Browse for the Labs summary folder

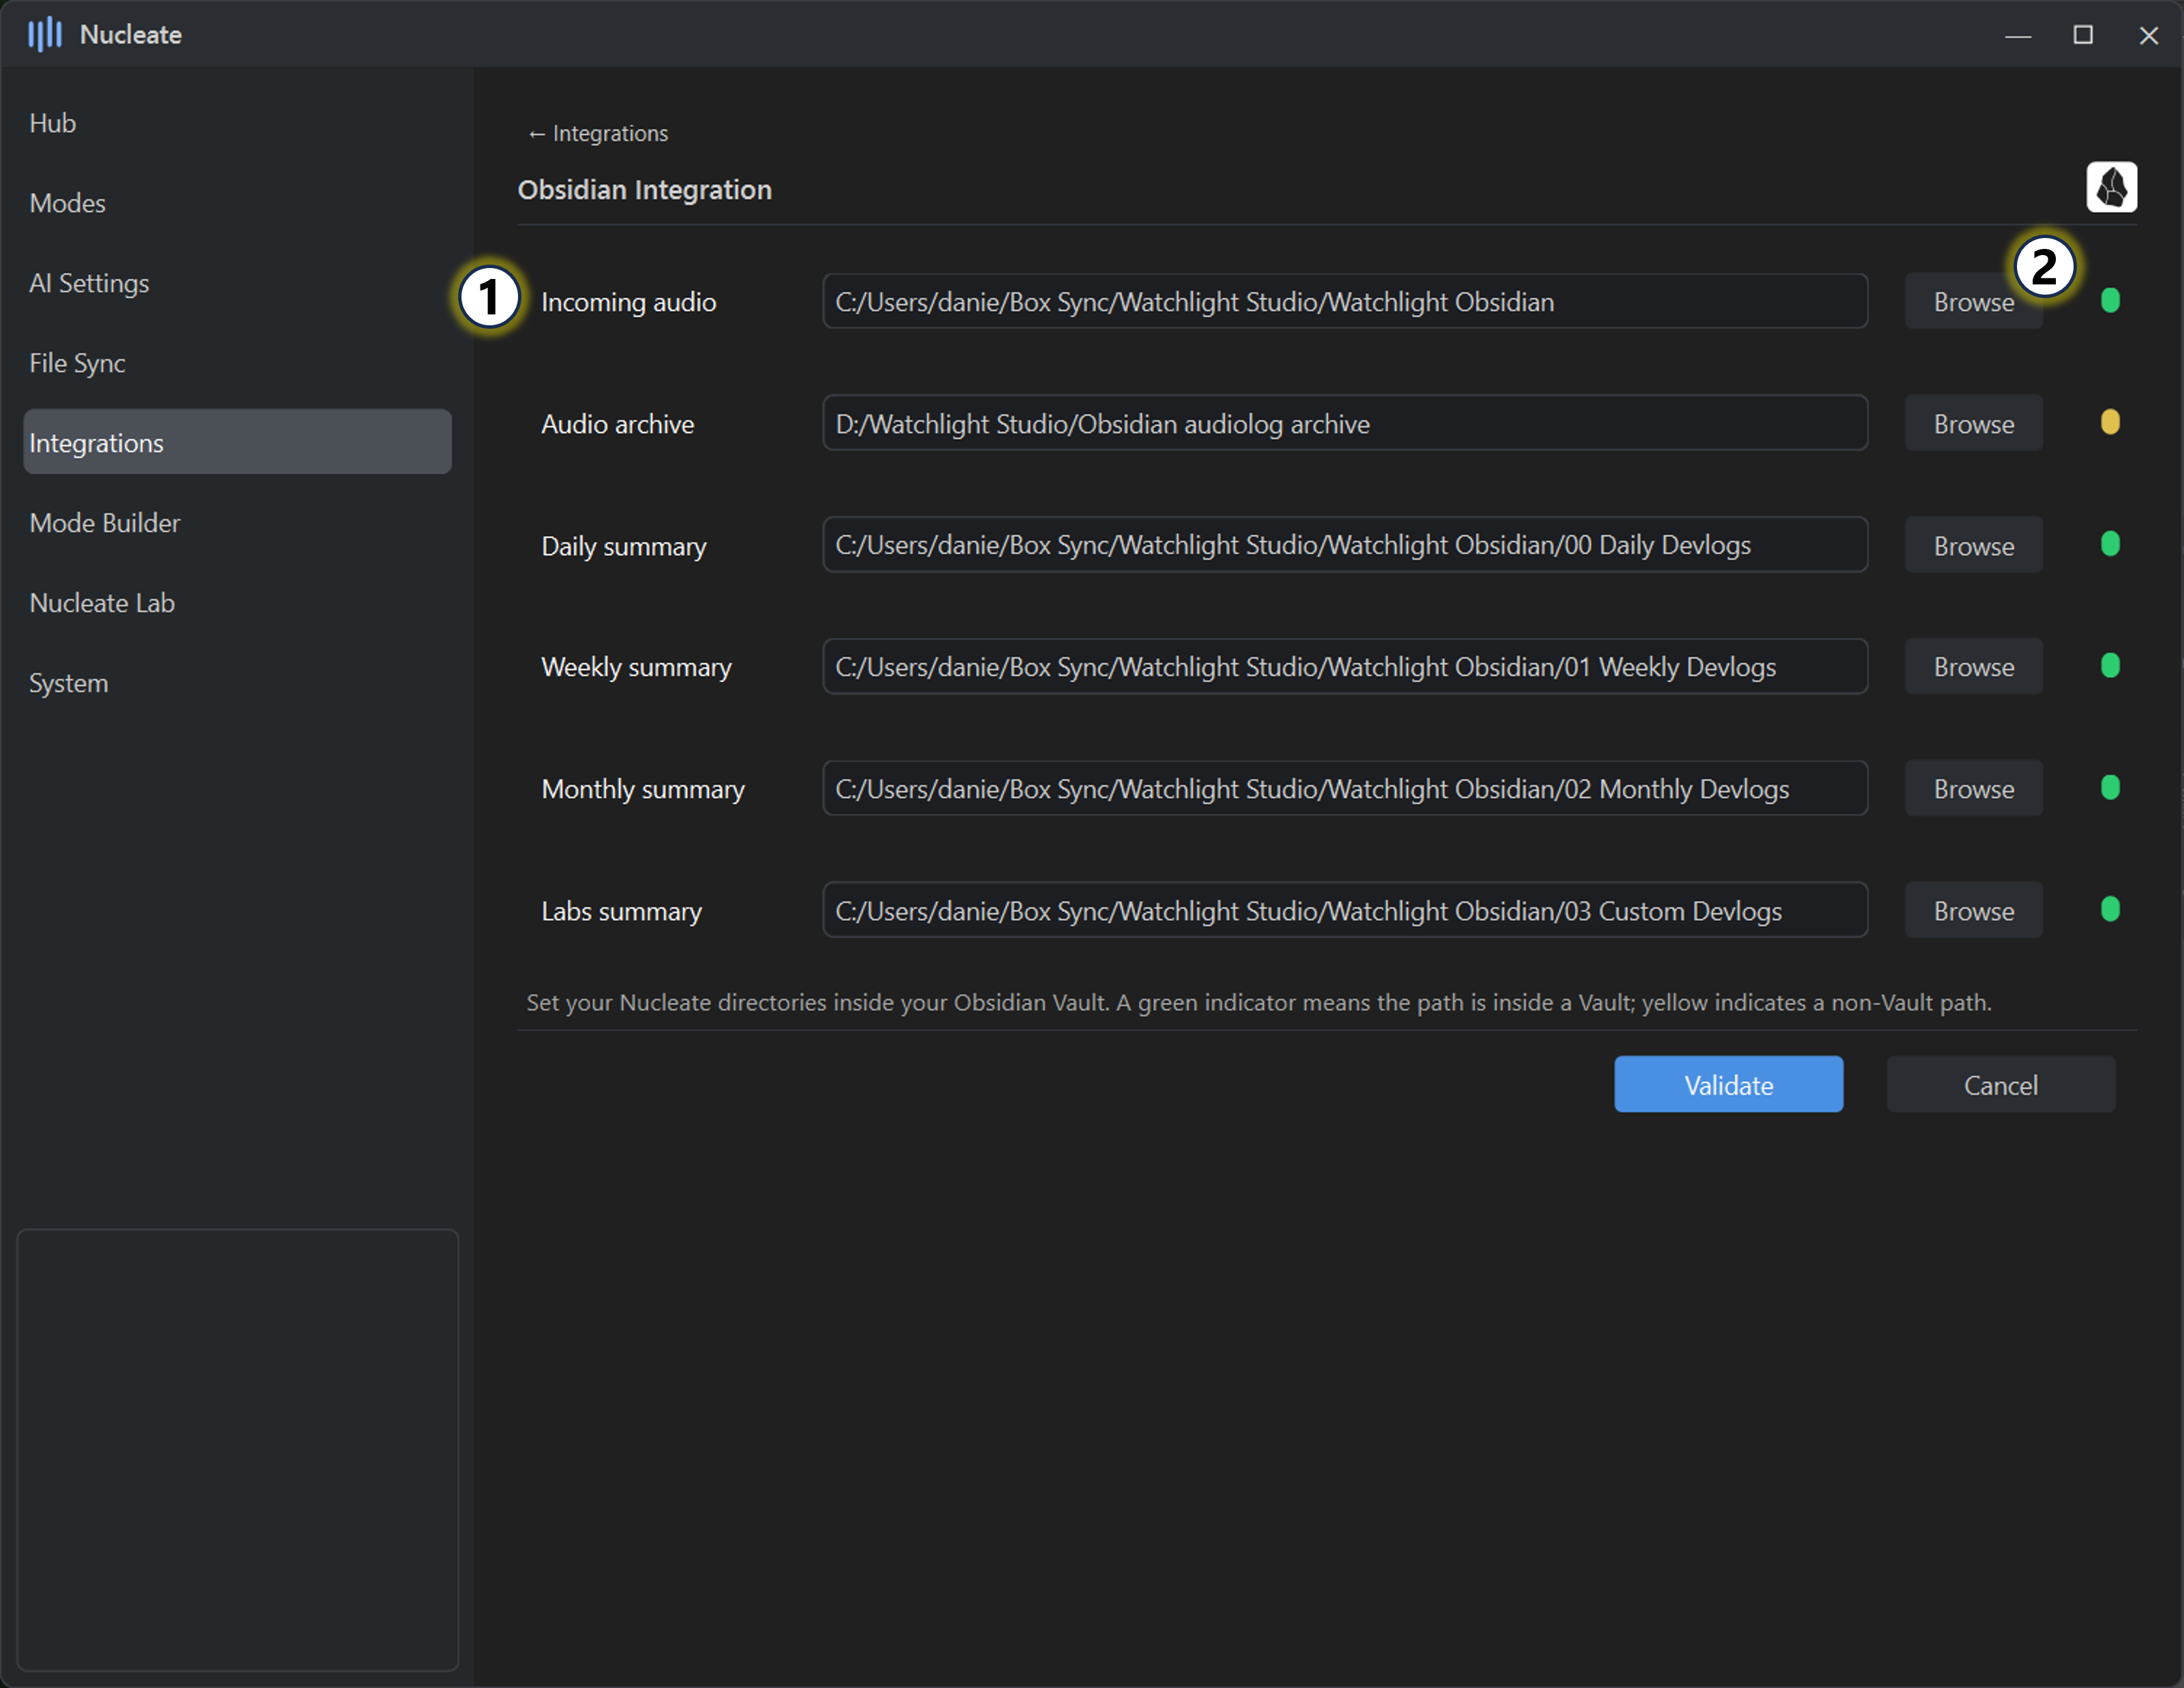(x=1972, y=912)
